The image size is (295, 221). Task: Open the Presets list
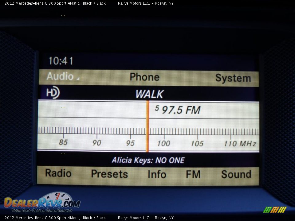109,174
